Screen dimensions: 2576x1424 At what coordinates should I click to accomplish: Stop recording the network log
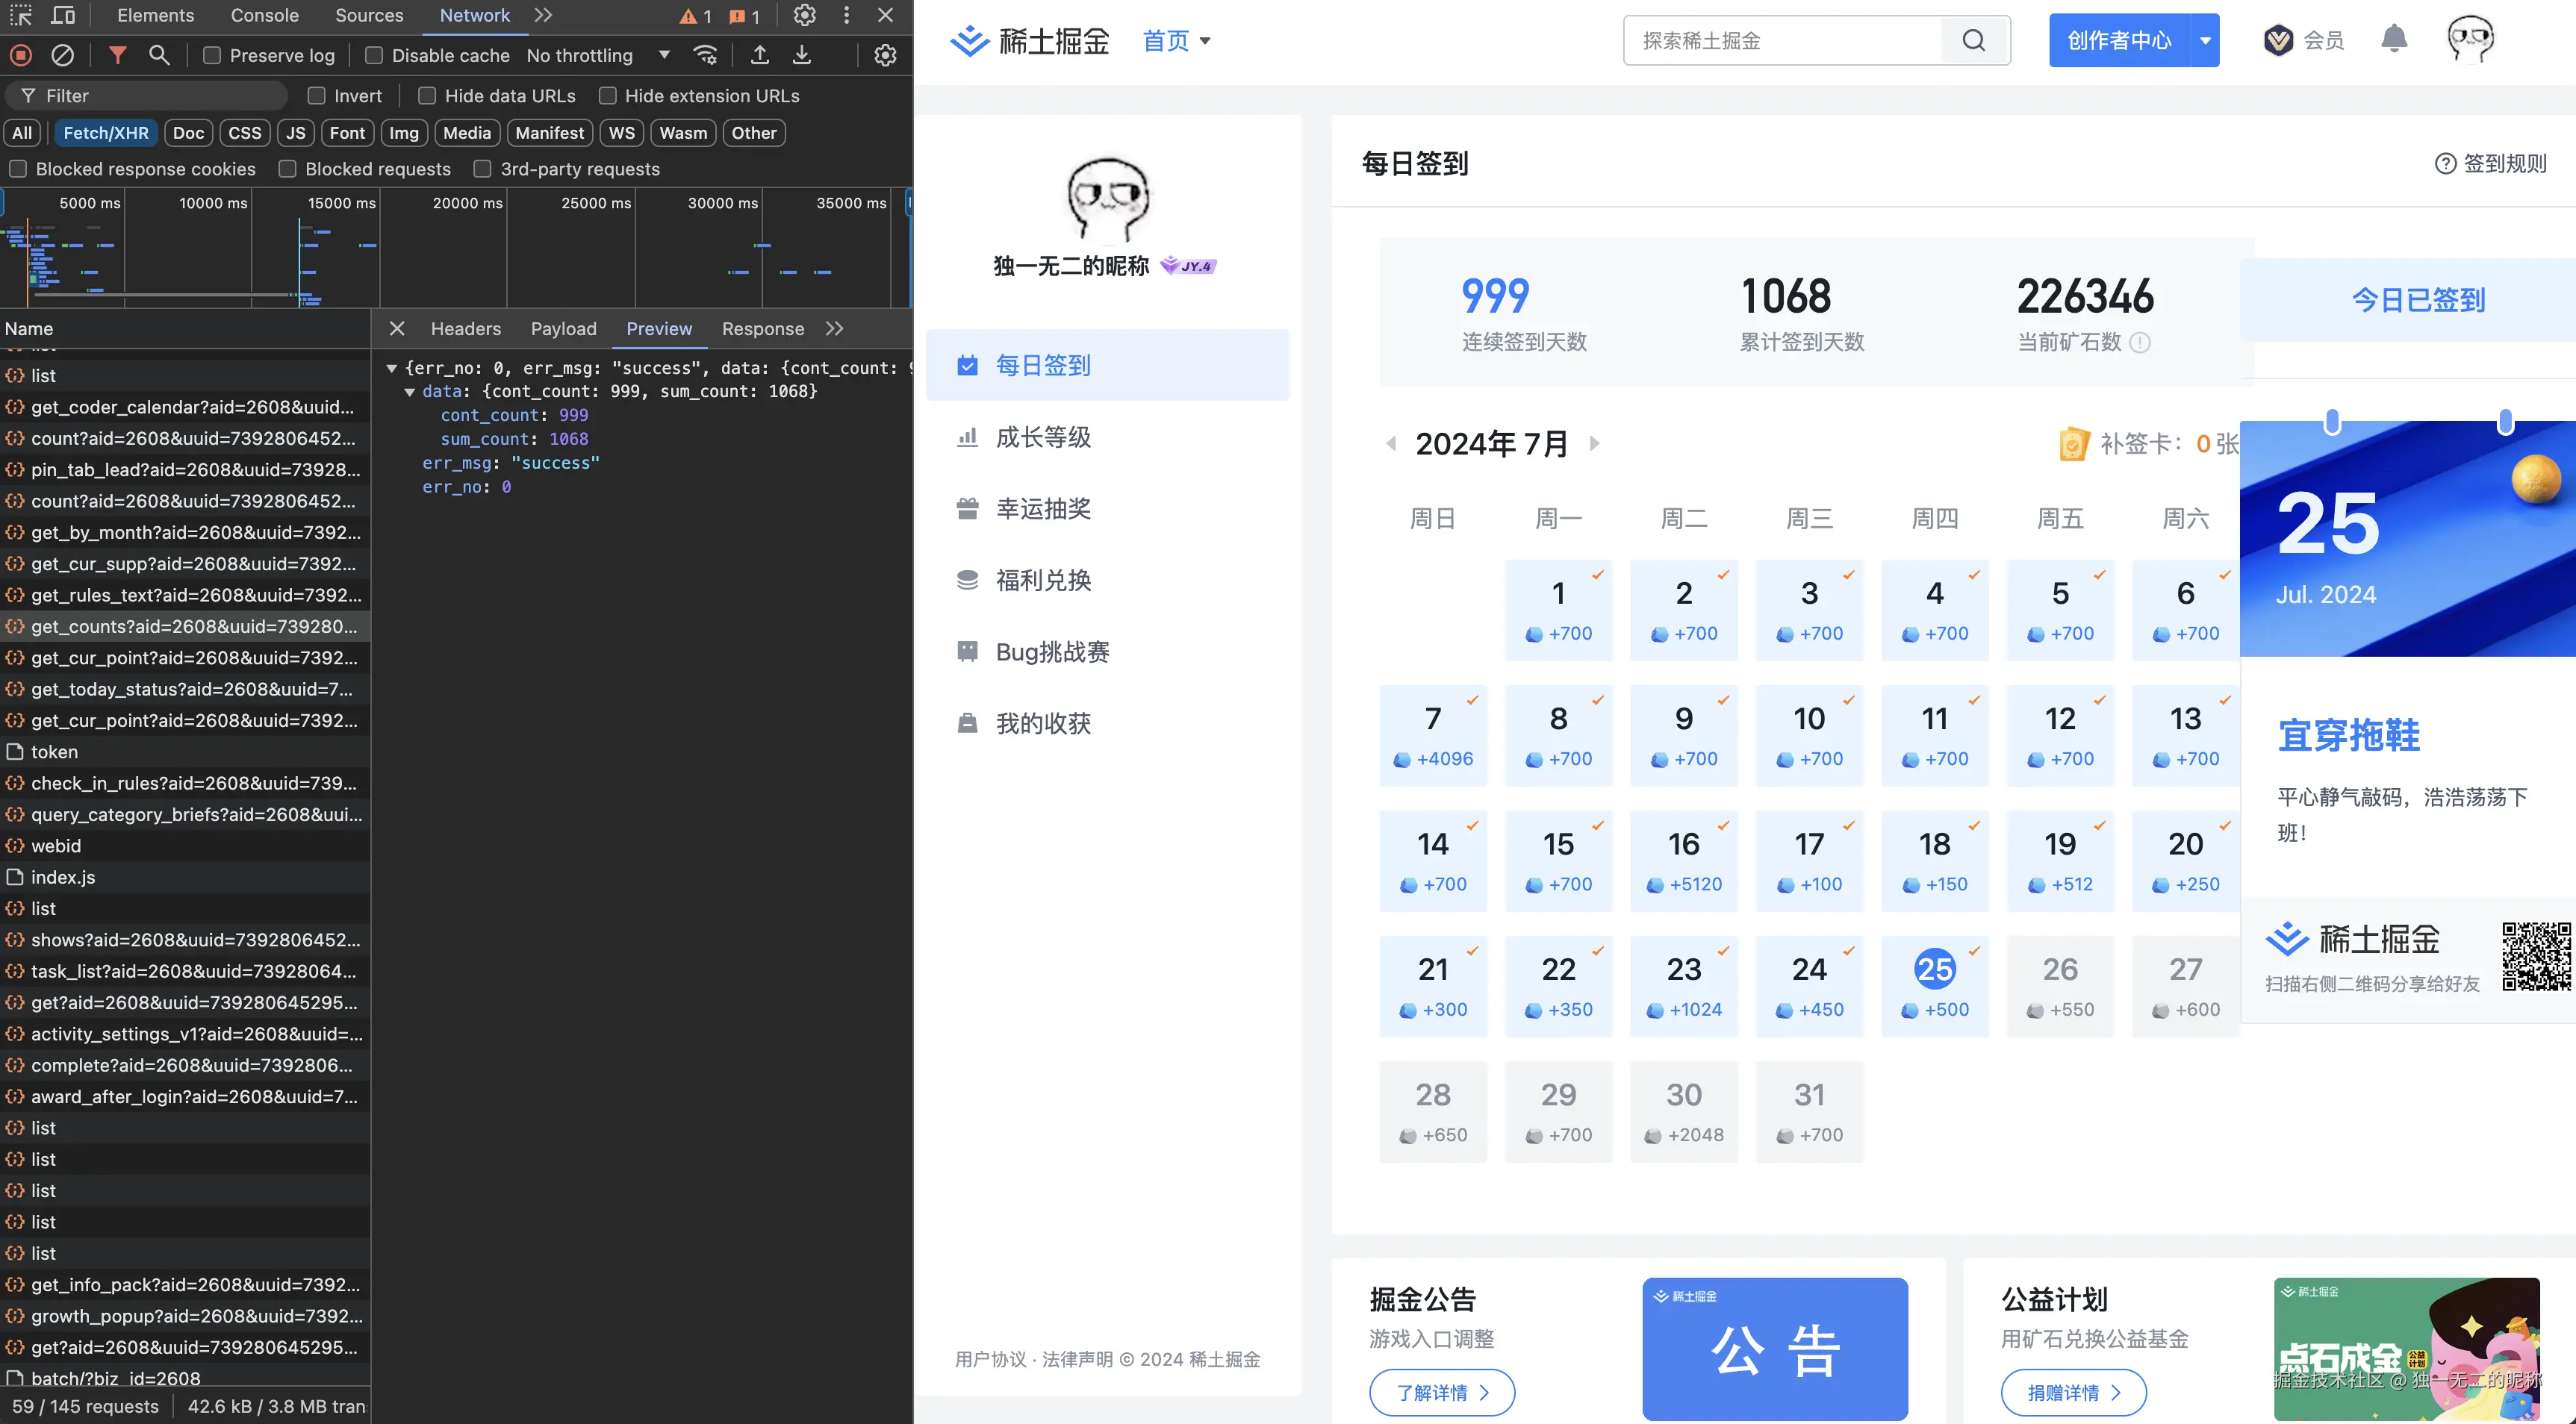coord(20,55)
